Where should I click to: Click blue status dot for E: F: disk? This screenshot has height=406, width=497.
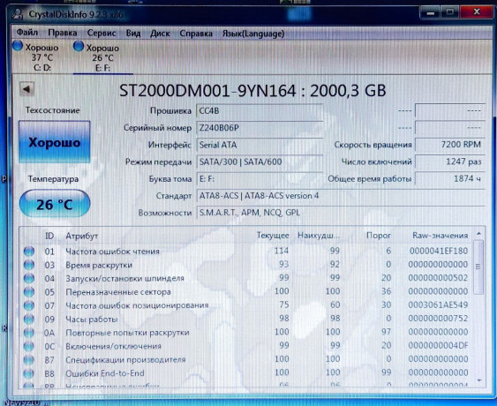point(78,46)
